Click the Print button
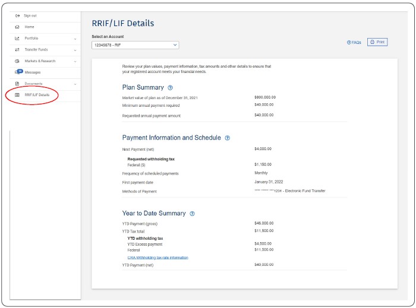 pyautogui.click(x=377, y=42)
